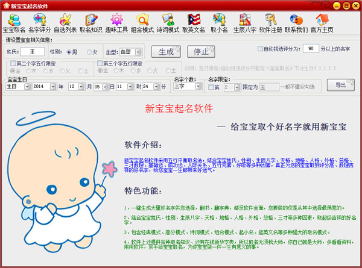Image resolution: width=362 pixels, height=268 pixels.
Task: Open the 诗词模式 poetry mode
Action: [x=169, y=23]
